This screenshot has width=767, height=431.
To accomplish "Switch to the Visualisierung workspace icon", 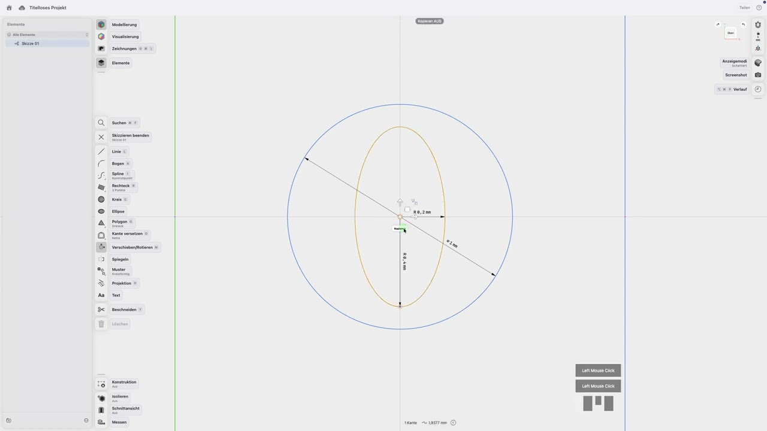I will pos(101,37).
